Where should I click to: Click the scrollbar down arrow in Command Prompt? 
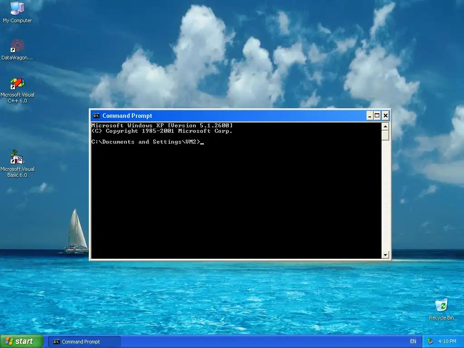click(x=385, y=255)
